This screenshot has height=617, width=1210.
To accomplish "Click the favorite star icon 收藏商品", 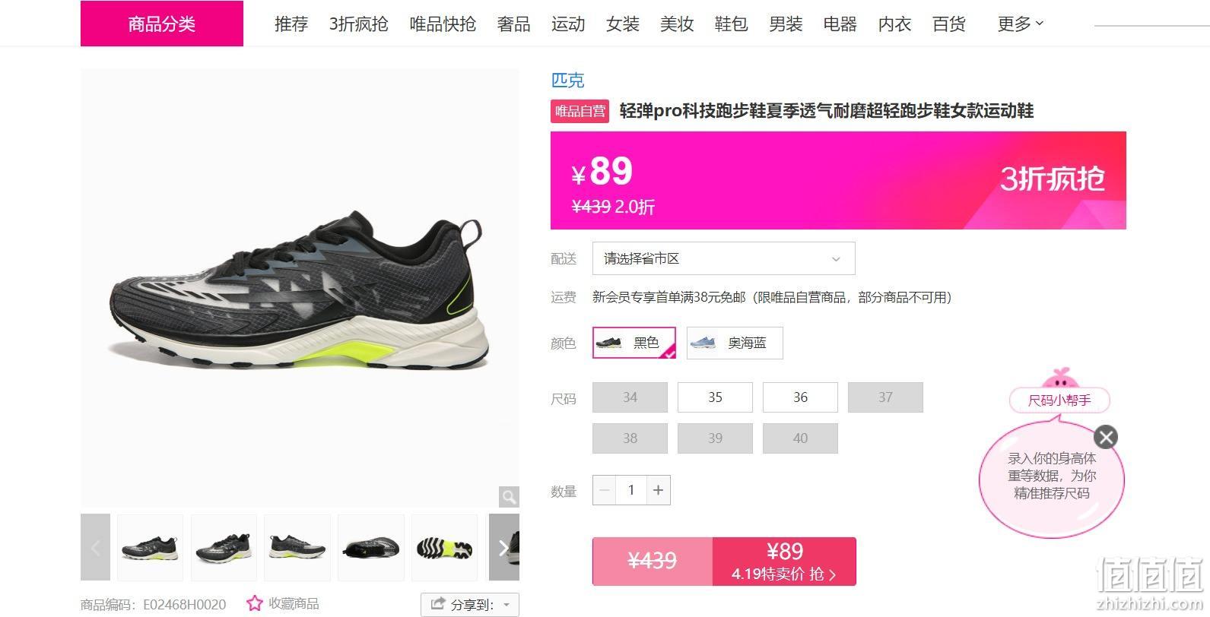I will pos(255,603).
